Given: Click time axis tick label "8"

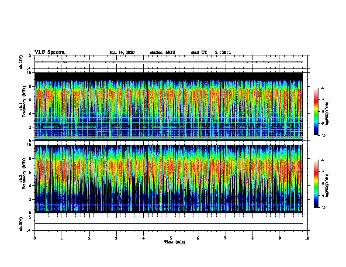Looking at the screenshot, I should click(253, 238).
